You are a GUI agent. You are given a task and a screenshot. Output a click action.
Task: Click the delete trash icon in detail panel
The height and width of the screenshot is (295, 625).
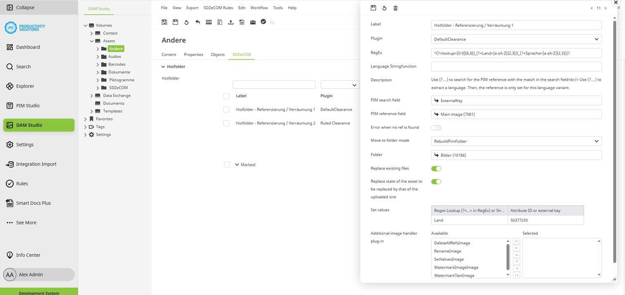(x=395, y=8)
